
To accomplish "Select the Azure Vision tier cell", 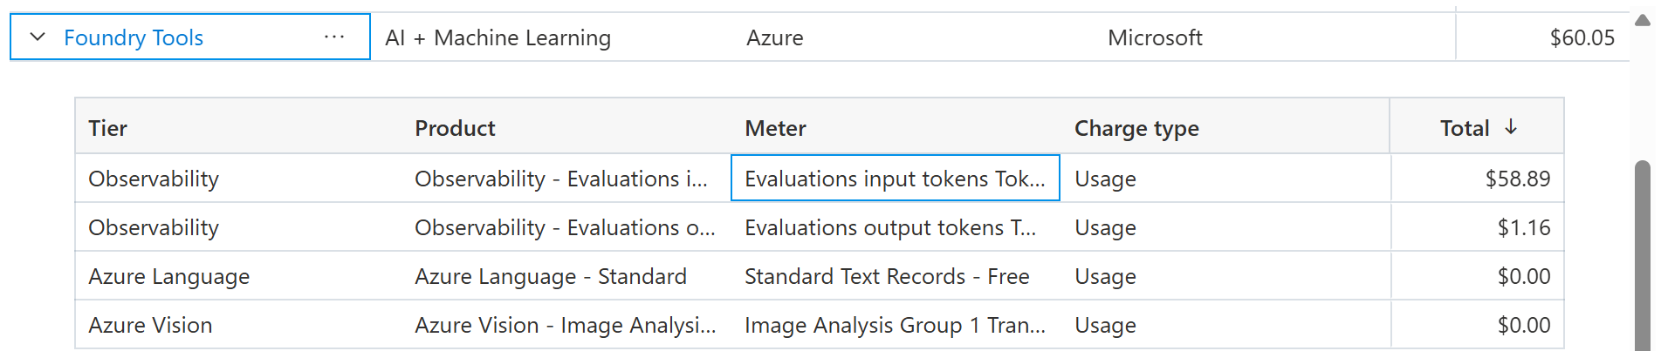I will [x=150, y=325].
